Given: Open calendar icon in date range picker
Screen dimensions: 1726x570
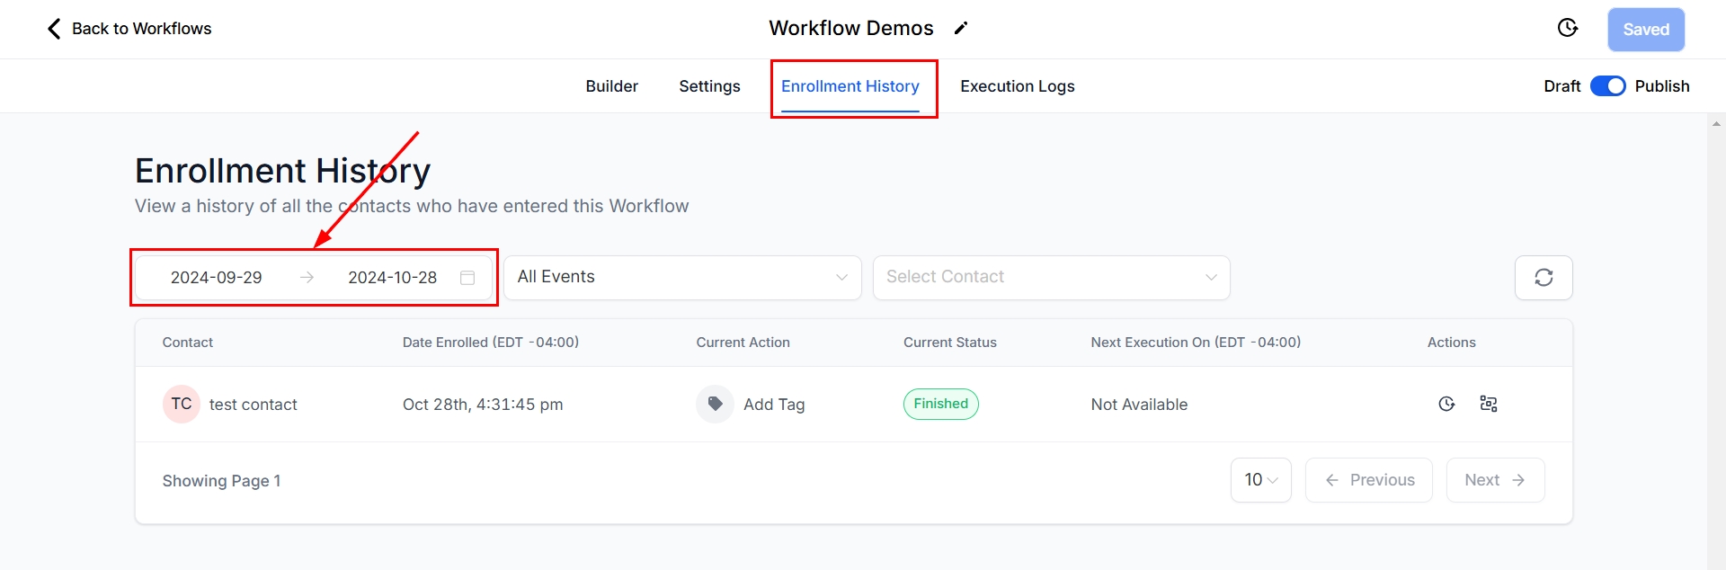Looking at the screenshot, I should coord(467,278).
